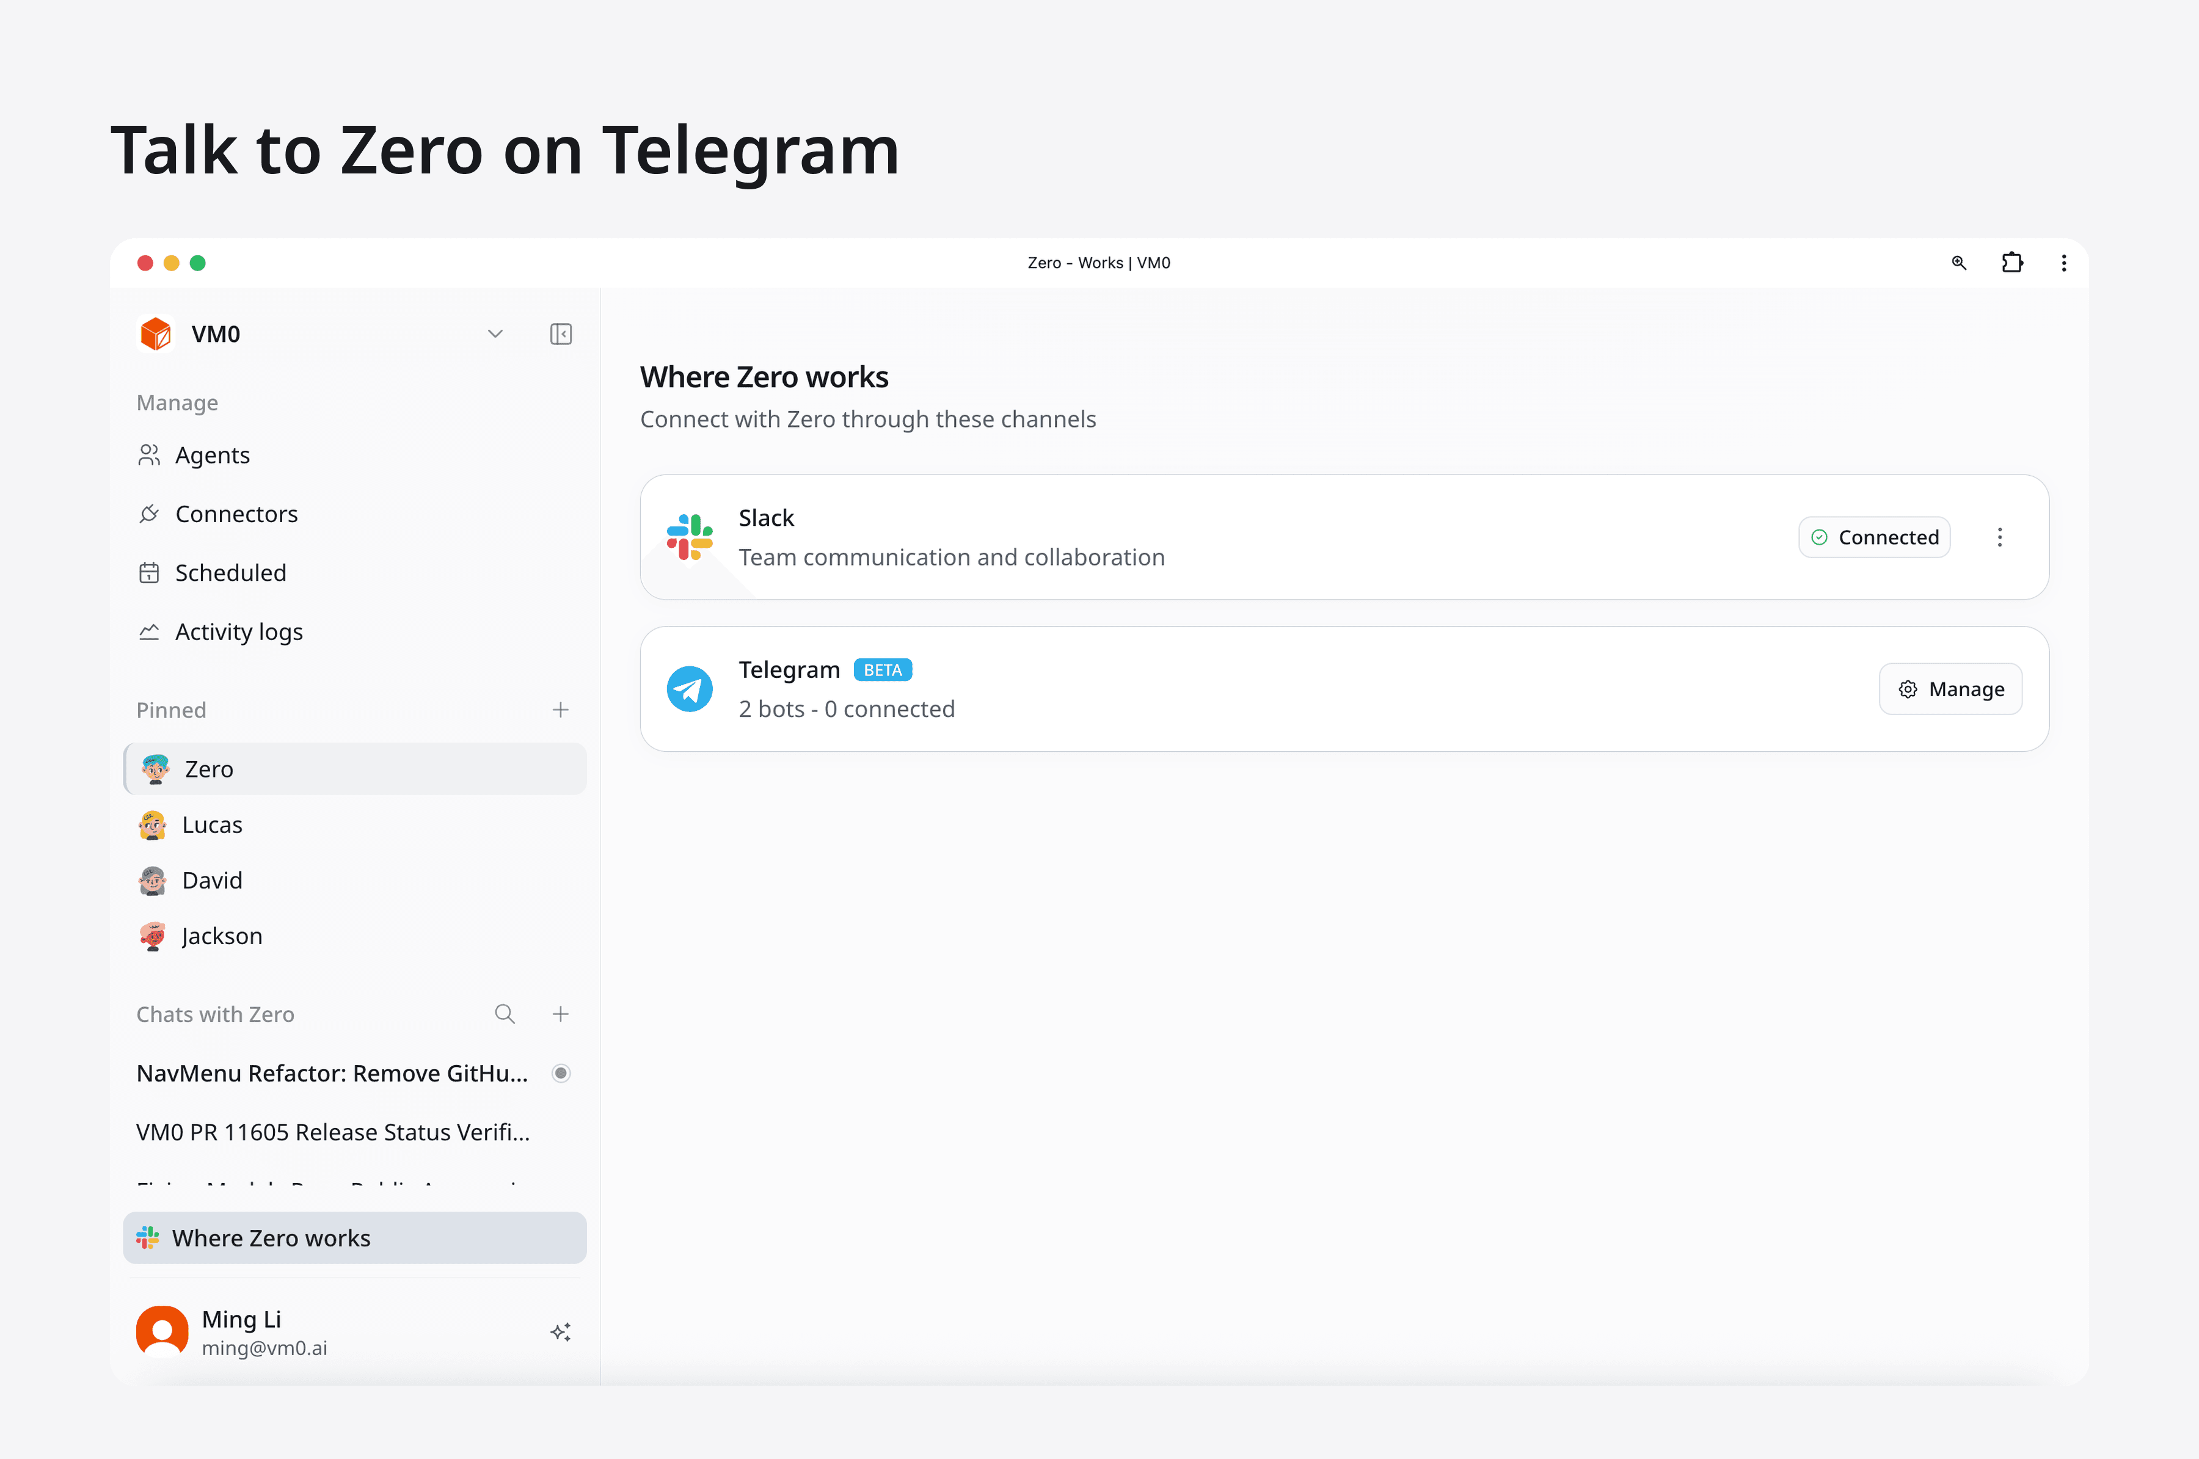Click the browser extensions puzzle icon
The width and height of the screenshot is (2199, 1459).
pos(2012,263)
